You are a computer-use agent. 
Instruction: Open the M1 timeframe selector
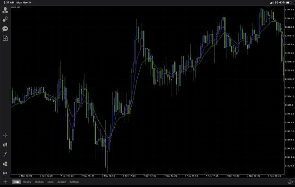pyautogui.click(x=5, y=173)
